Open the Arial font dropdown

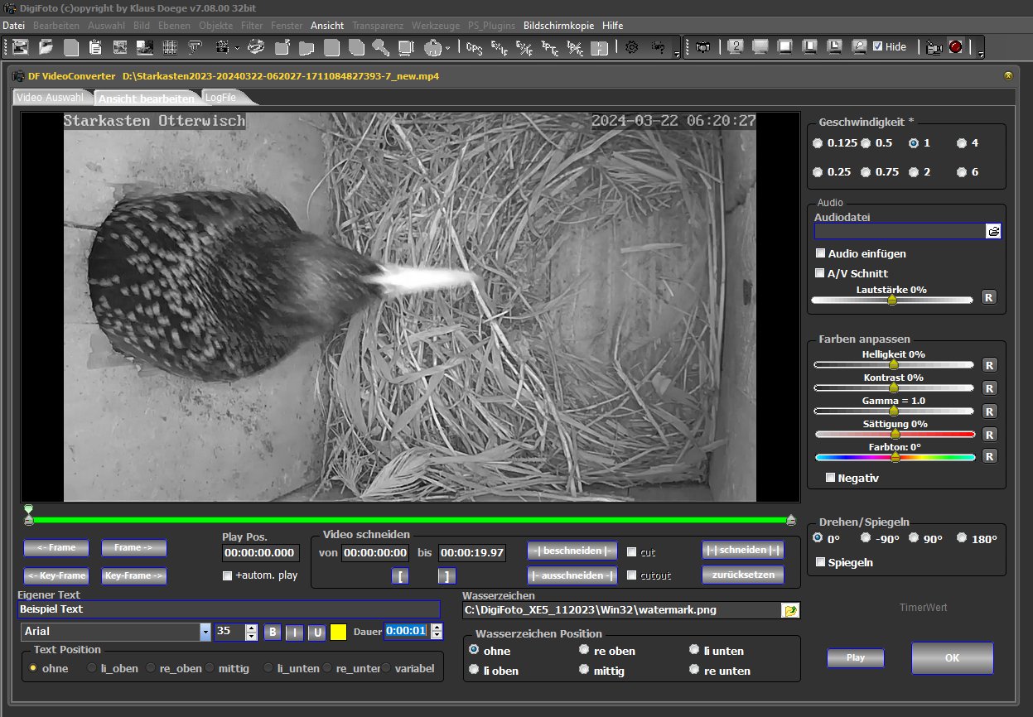coord(205,632)
